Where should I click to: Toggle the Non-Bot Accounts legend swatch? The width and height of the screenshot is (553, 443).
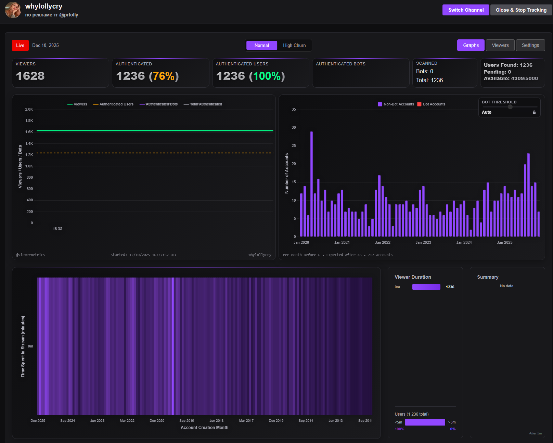[x=380, y=104]
